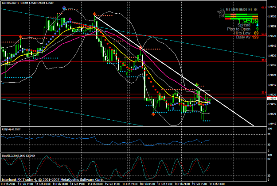The width and height of the screenshot is (277, 186).
Task: Click the 80 level label on the Stochastic scale
Action: [269, 159]
